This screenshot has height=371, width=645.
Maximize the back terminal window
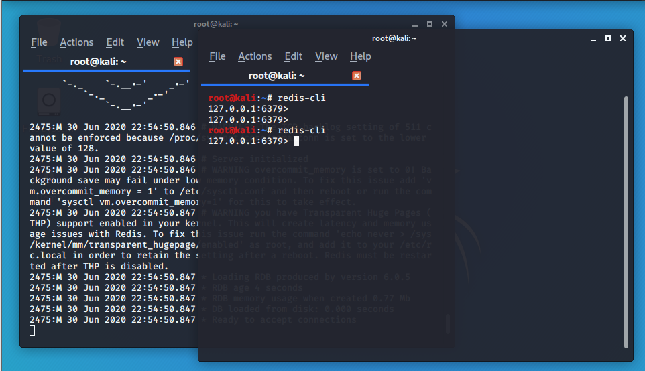tap(430, 24)
